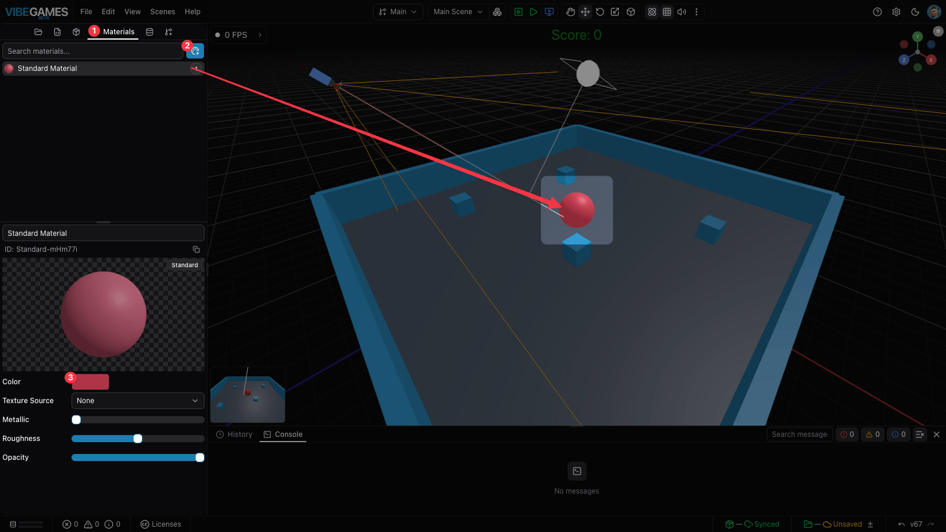Click the Opacity slider handle
Image resolution: width=946 pixels, height=532 pixels.
tap(200, 458)
